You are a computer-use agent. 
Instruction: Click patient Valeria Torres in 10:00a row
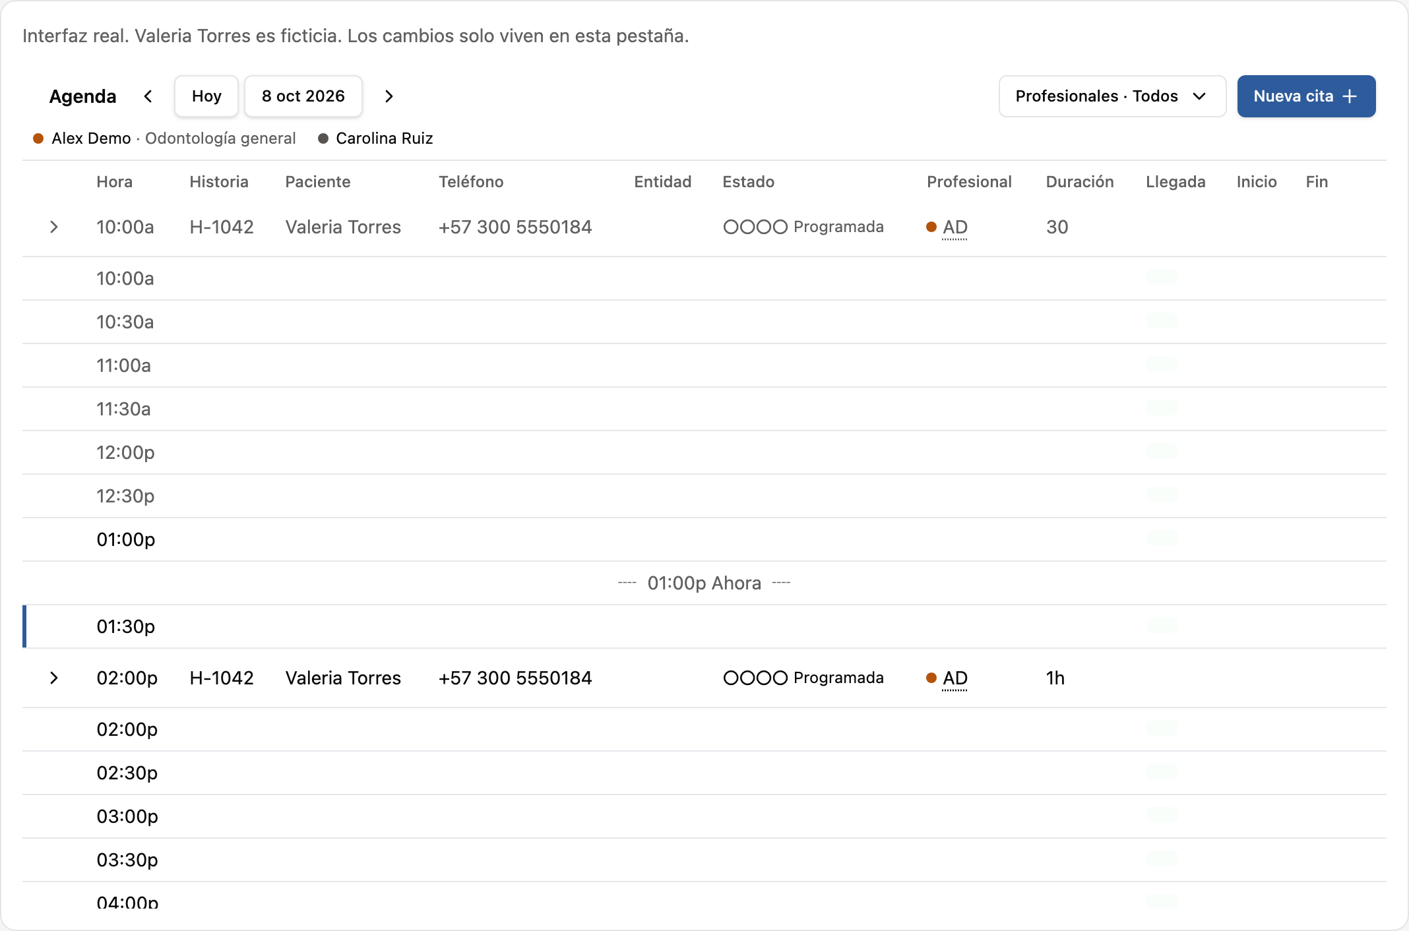pos(343,227)
